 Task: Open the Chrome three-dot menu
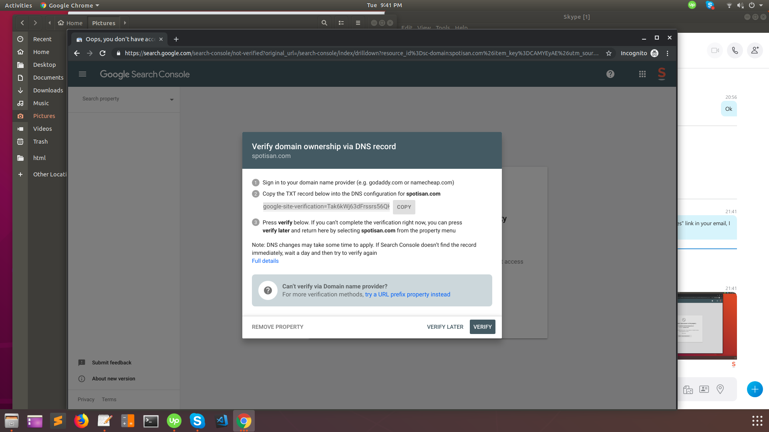[667, 53]
